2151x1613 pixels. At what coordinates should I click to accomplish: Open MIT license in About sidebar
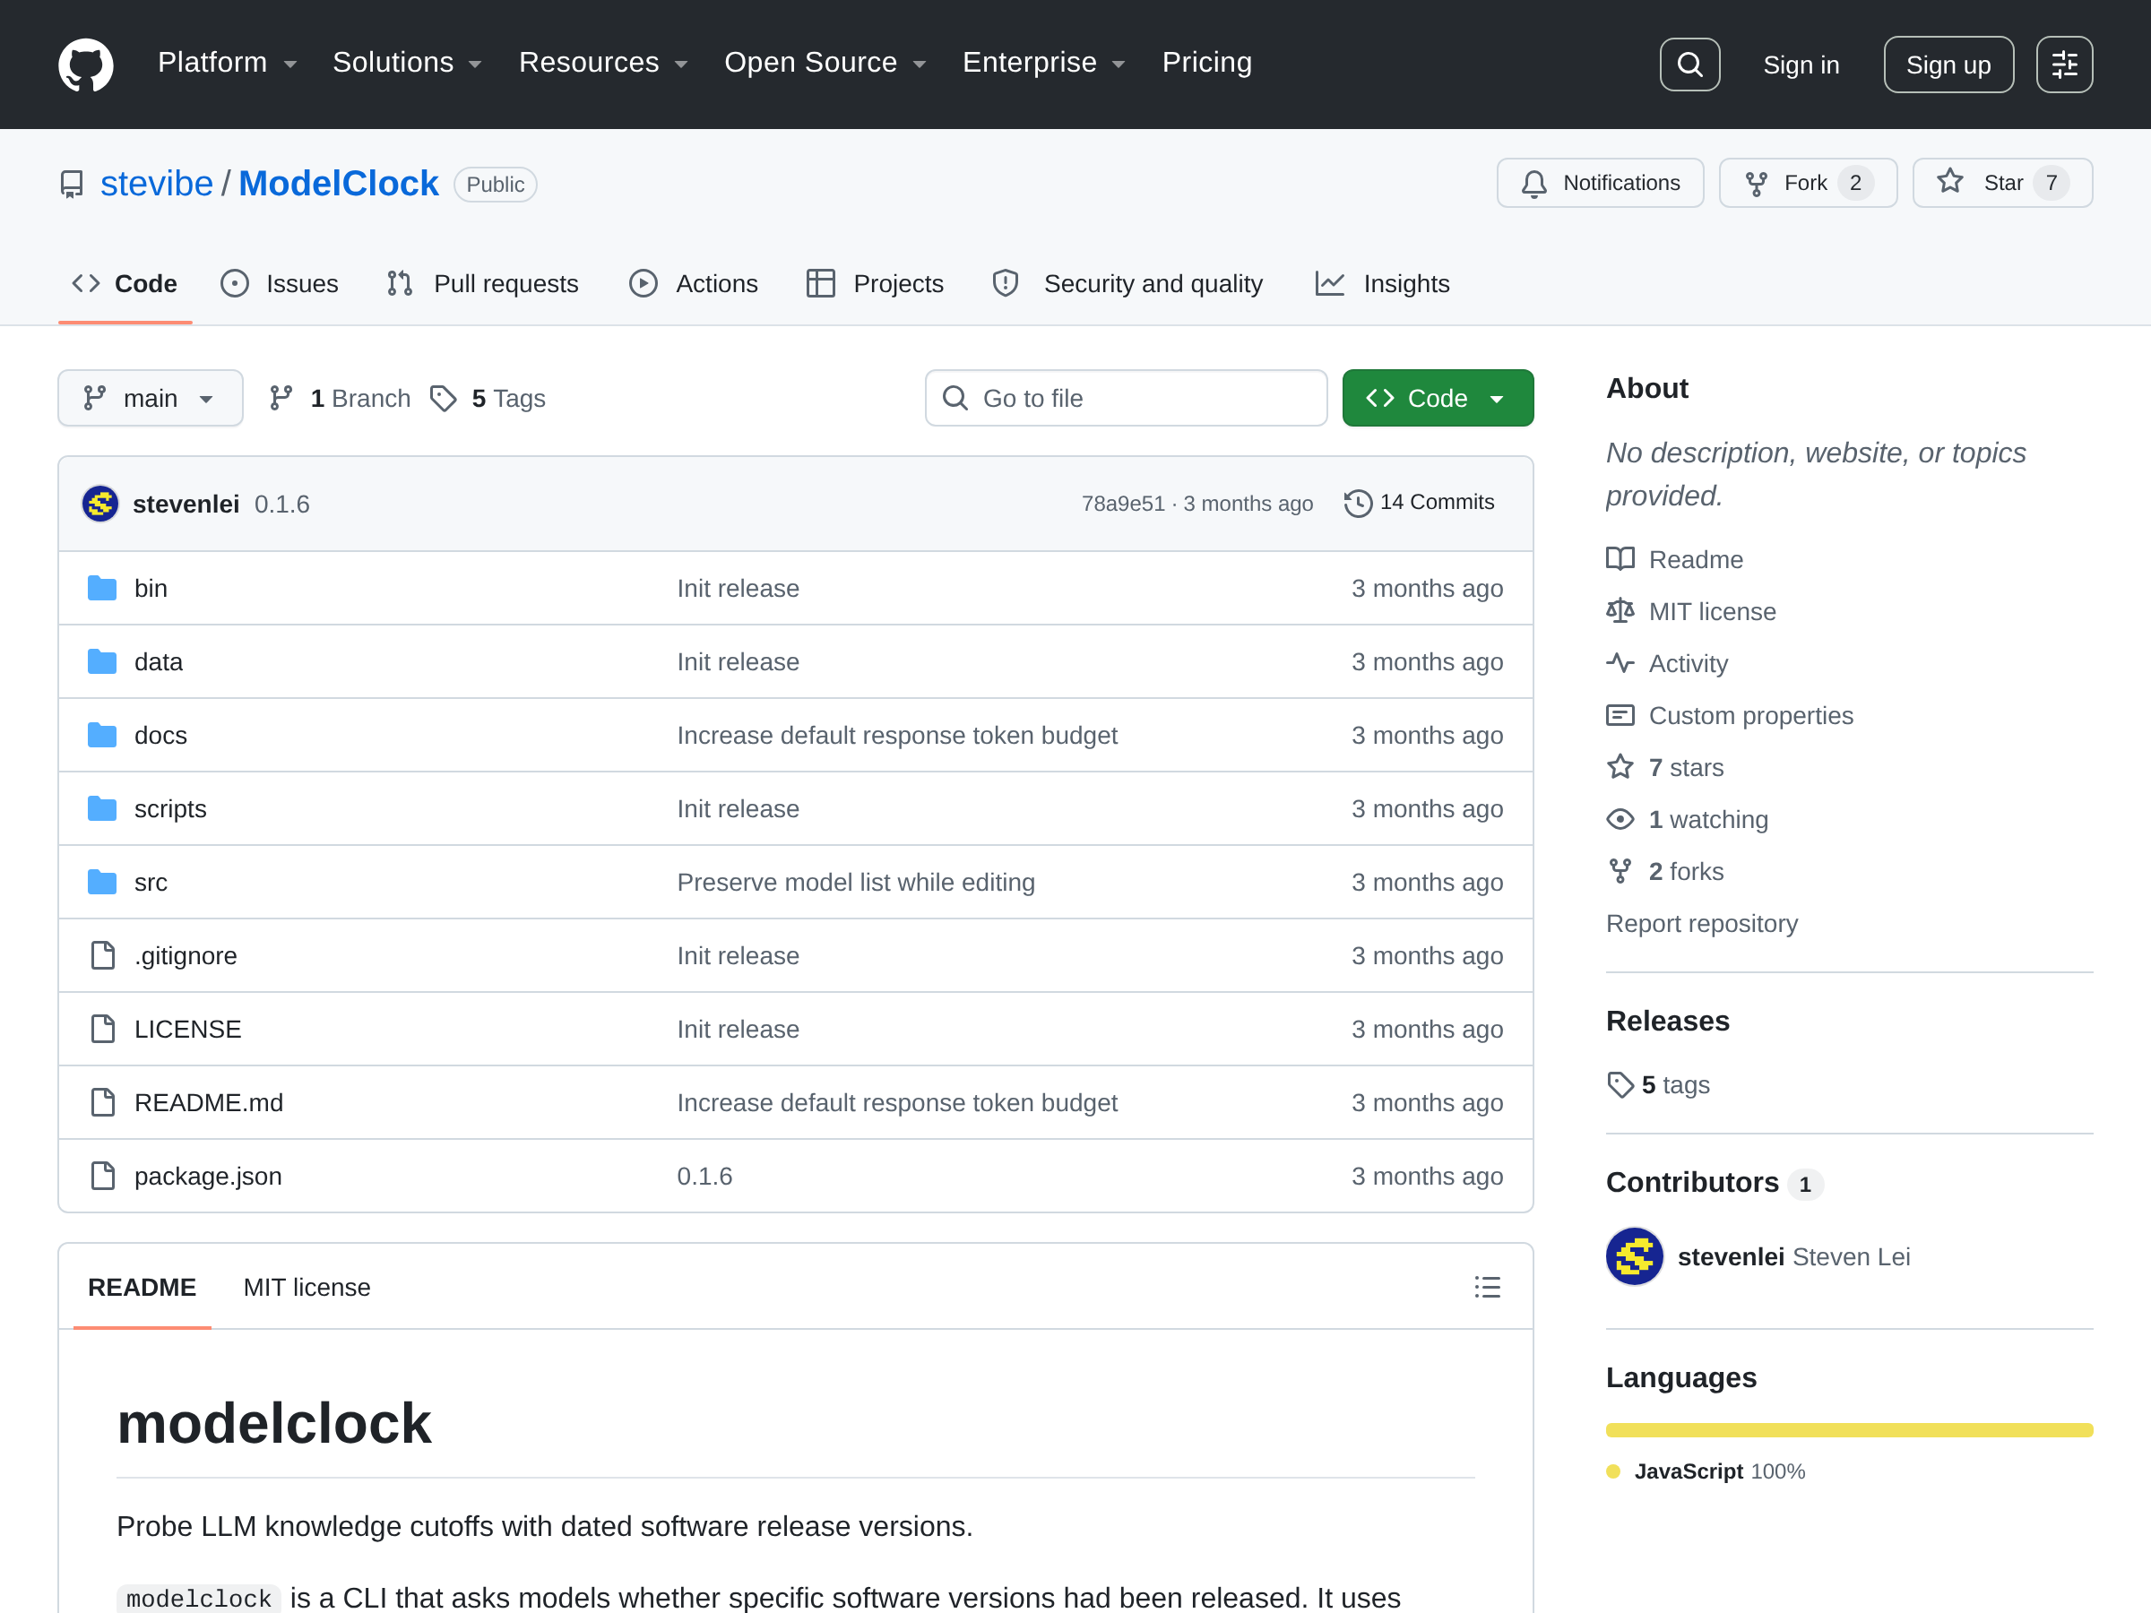1691,611
